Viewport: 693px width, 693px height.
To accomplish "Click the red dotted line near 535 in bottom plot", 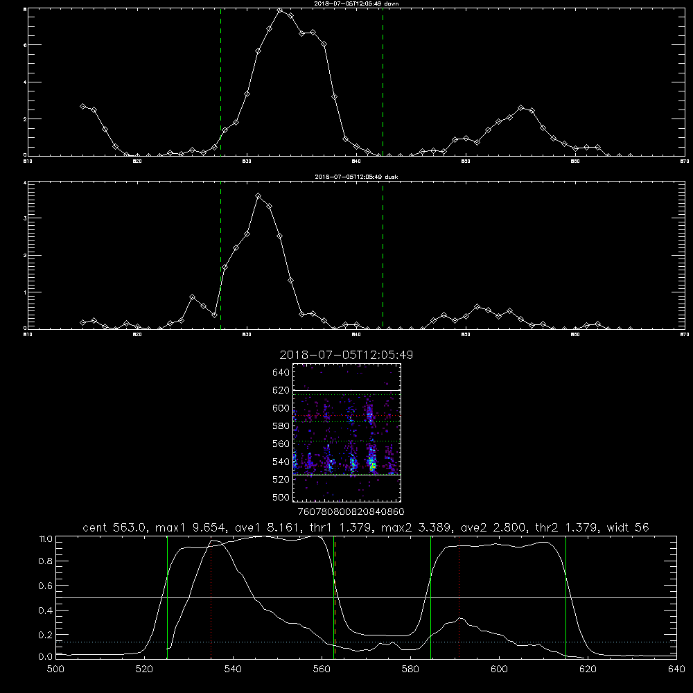I will pyautogui.click(x=211, y=597).
